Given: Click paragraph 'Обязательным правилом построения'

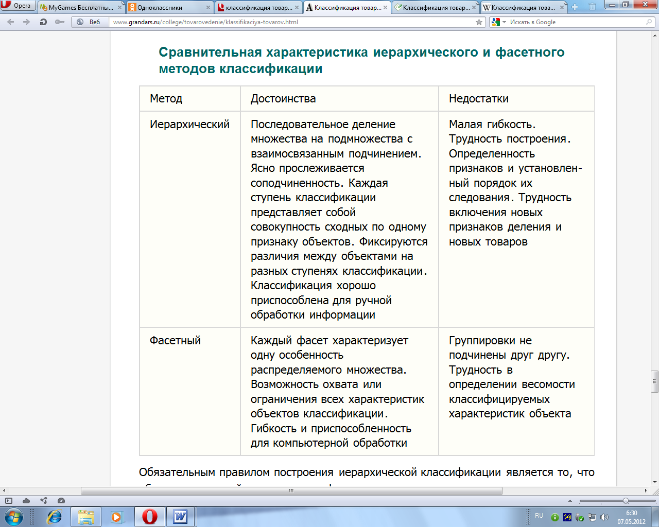Looking at the screenshot, I should (x=367, y=472).
